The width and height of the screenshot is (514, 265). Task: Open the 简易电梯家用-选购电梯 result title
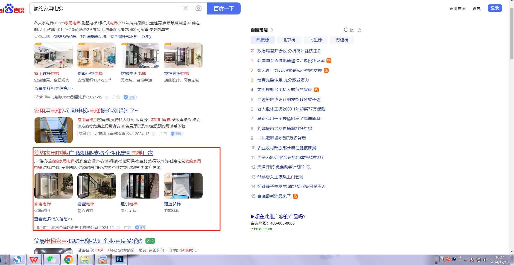coord(88,241)
